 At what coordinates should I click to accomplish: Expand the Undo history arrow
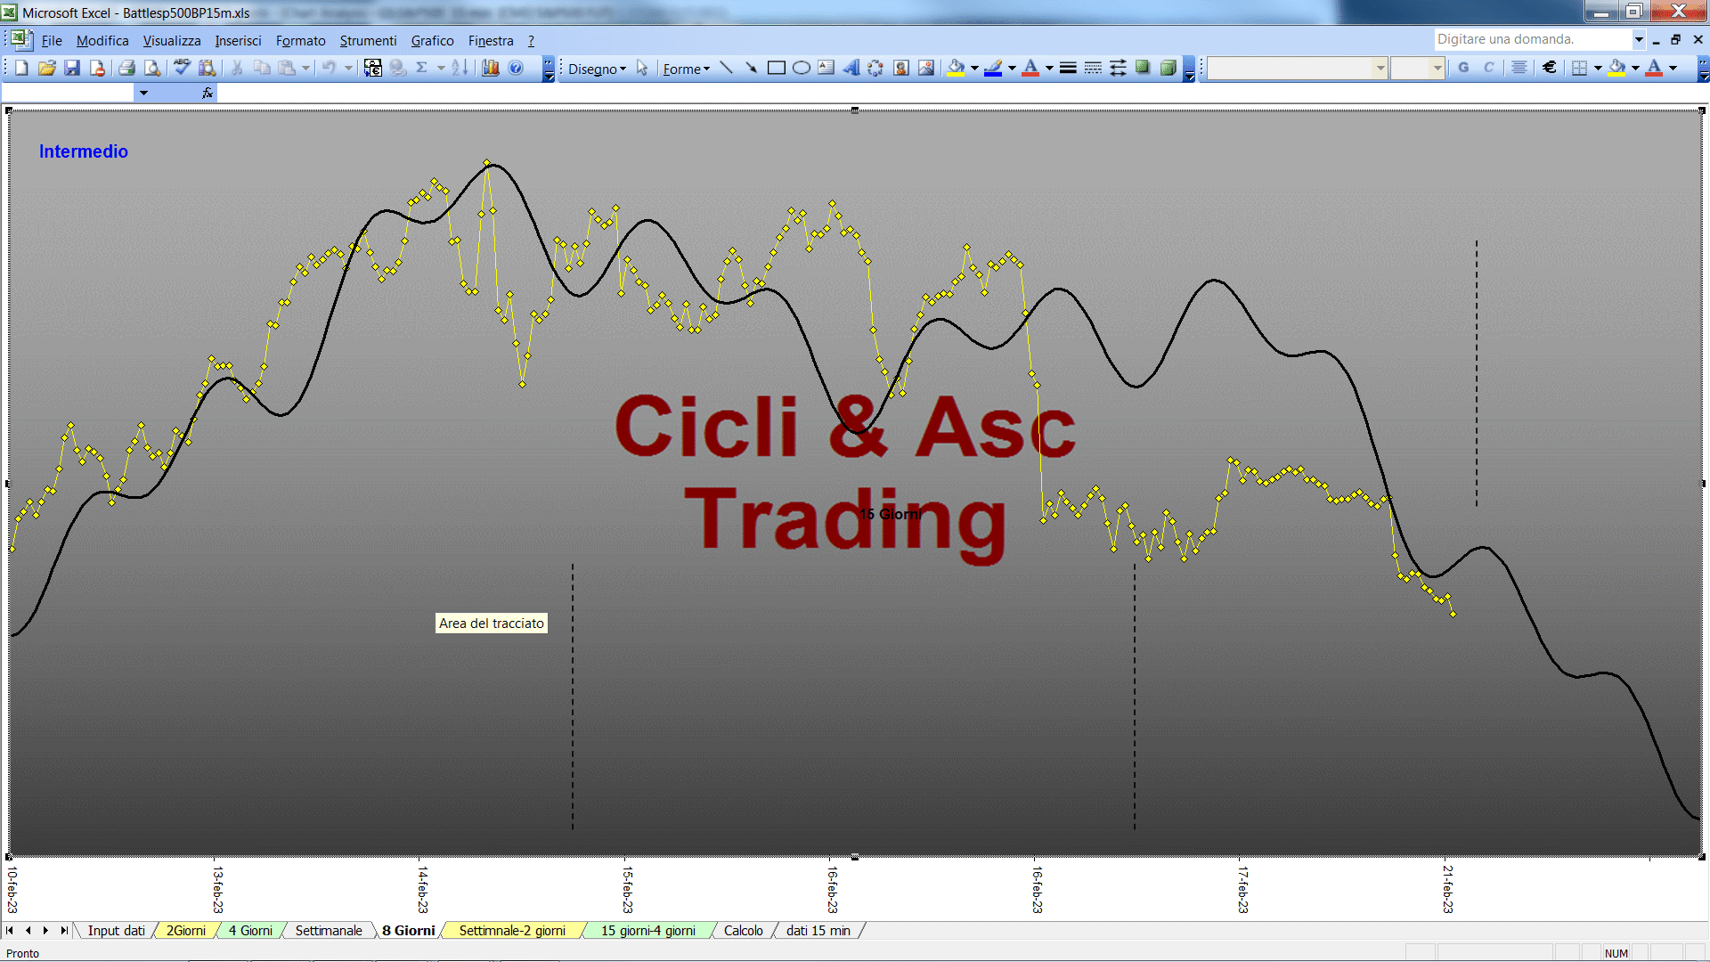(349, 68)
